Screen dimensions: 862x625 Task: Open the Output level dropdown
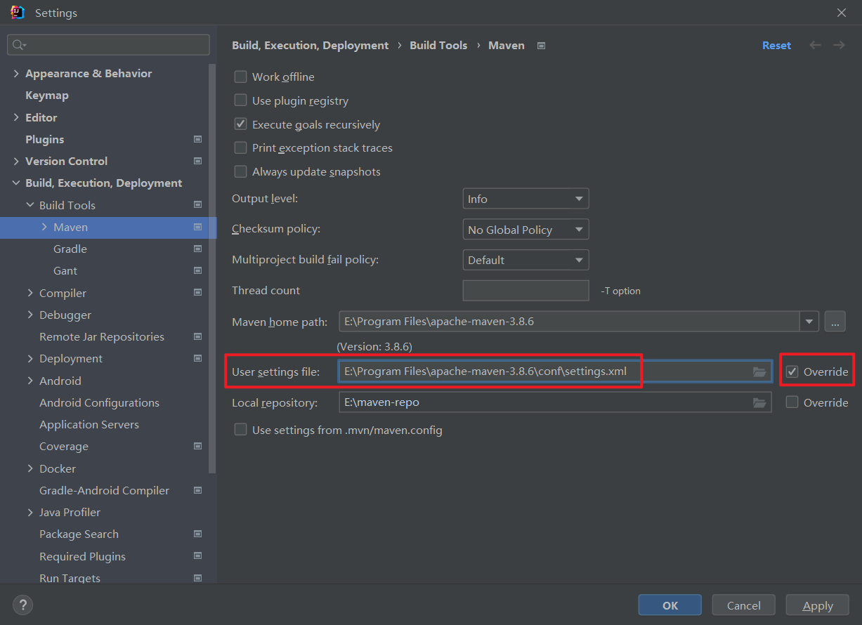tap(525, 199)
